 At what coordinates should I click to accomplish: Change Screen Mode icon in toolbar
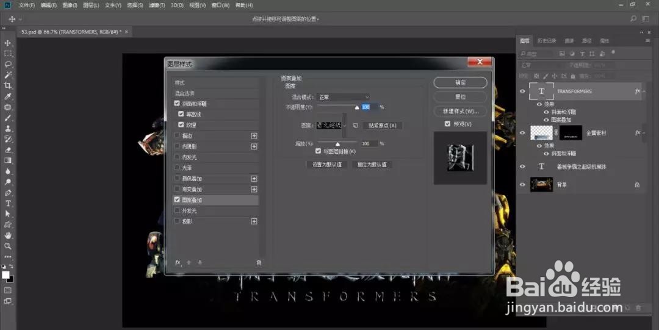7,301
